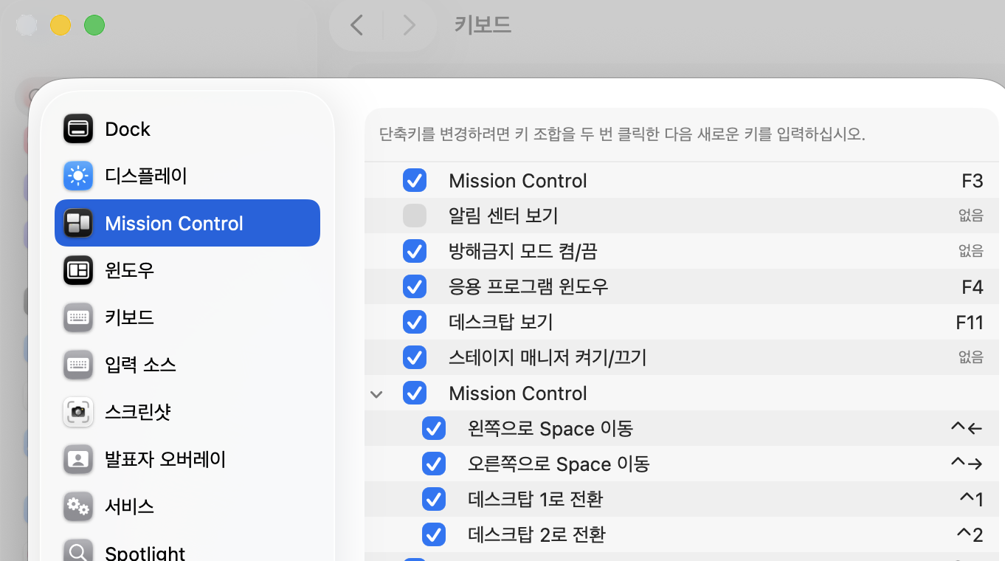Disable the Mission Control F3 shortcut checkbox
Screen dimensions: 1005x561
(415, 180)
